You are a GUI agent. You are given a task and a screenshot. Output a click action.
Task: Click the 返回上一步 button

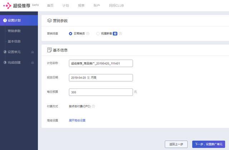click(176, 144)
